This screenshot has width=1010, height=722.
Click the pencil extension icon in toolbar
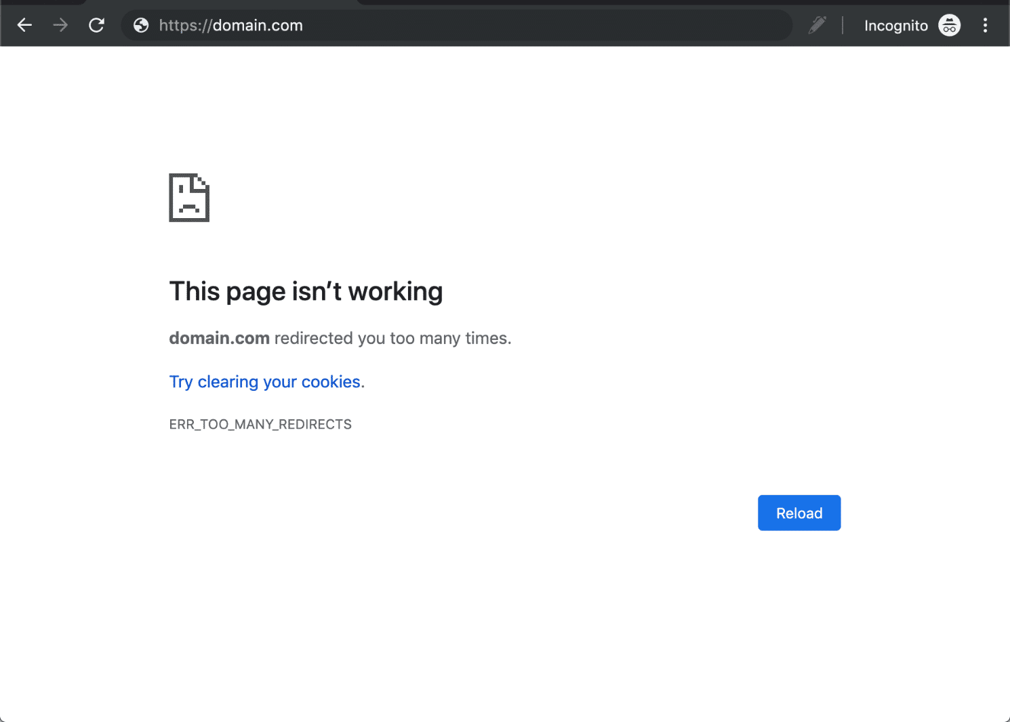coord(817,26)
